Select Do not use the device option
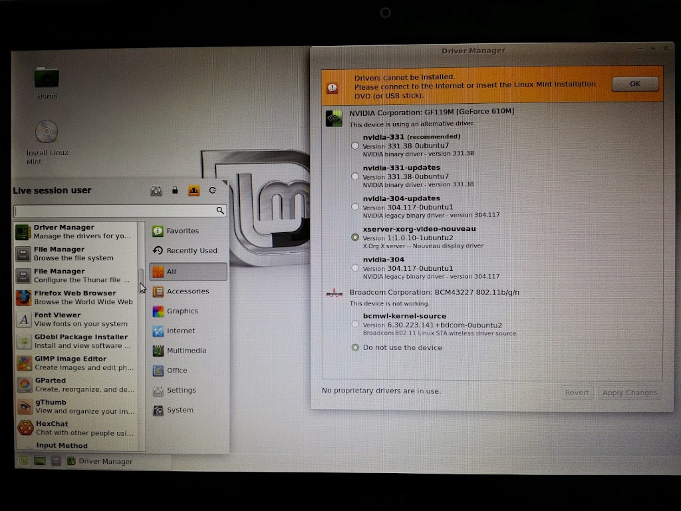 click(355, 347)
